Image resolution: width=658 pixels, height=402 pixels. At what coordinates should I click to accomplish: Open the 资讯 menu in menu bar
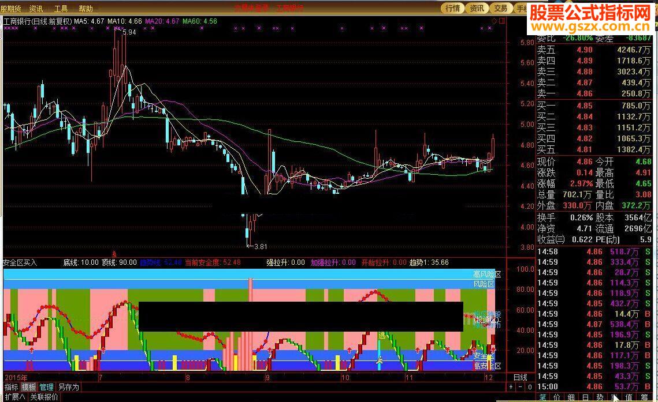[36, 9]
